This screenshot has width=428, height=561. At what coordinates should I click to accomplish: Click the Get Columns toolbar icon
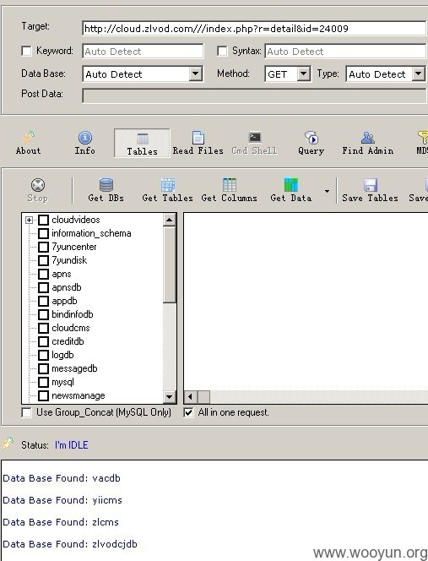230,185
